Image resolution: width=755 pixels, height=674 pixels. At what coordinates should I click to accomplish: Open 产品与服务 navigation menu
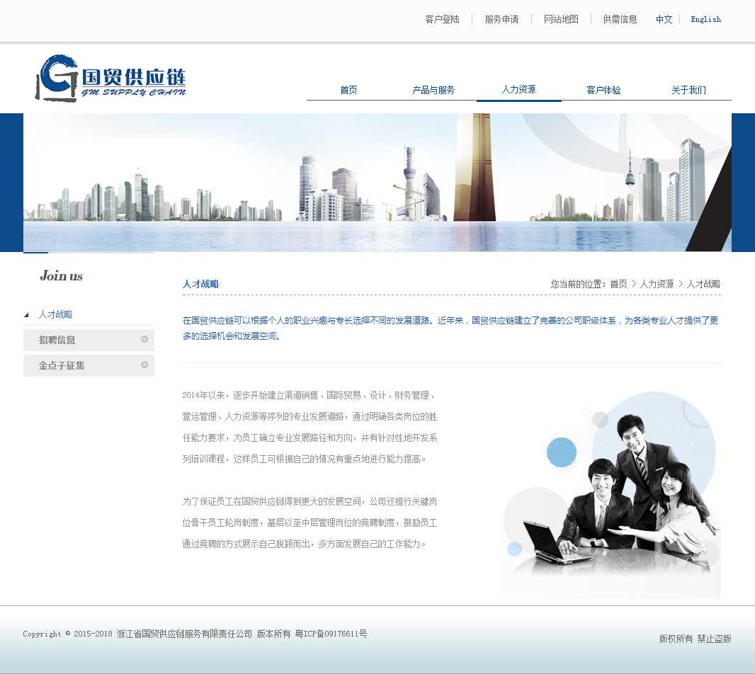tap(433, 90)
